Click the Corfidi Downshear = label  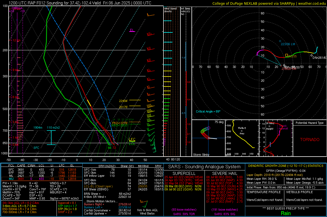97,210
